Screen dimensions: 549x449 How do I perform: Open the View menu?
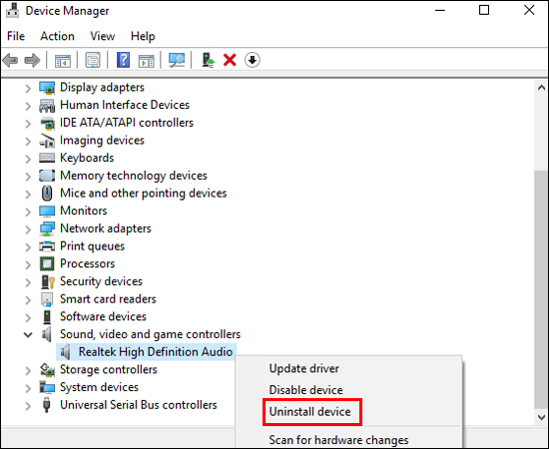click(102, 36)
